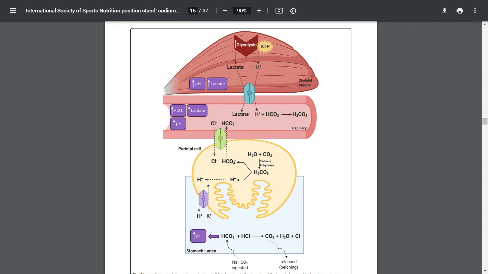
Task: Download the PDF file
Action: [x=444, y=11]
